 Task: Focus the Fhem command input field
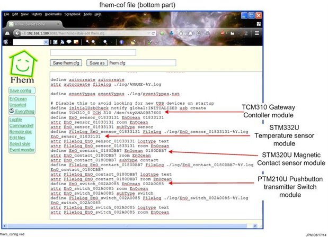(93, 52)
